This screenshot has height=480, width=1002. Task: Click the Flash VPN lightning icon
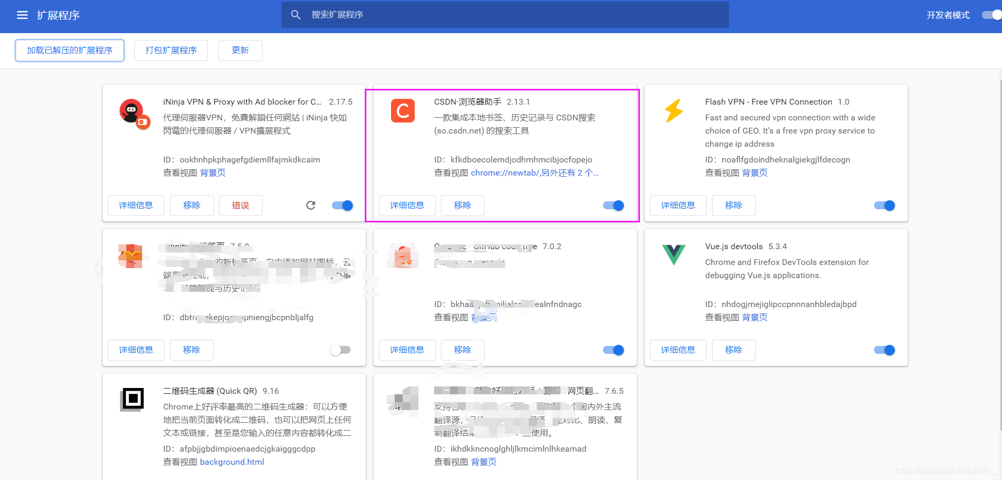coord(674,111)
